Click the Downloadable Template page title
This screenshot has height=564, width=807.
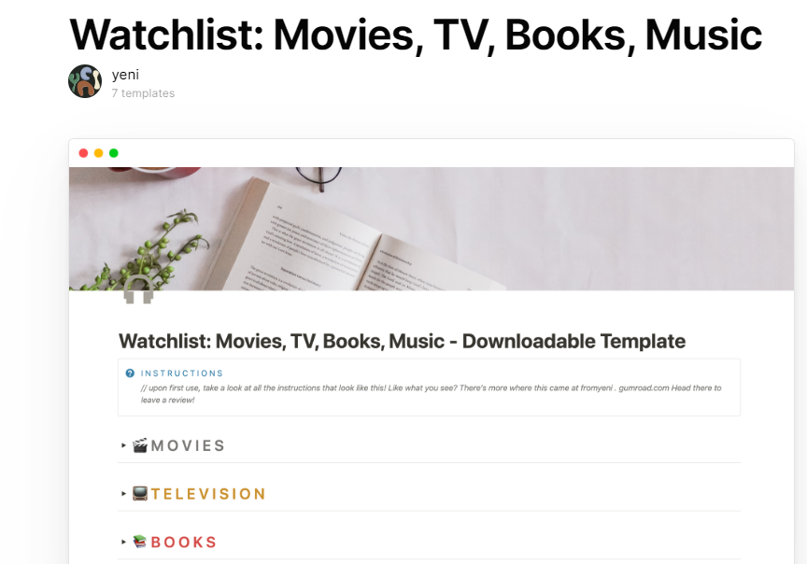coord(402,341)
